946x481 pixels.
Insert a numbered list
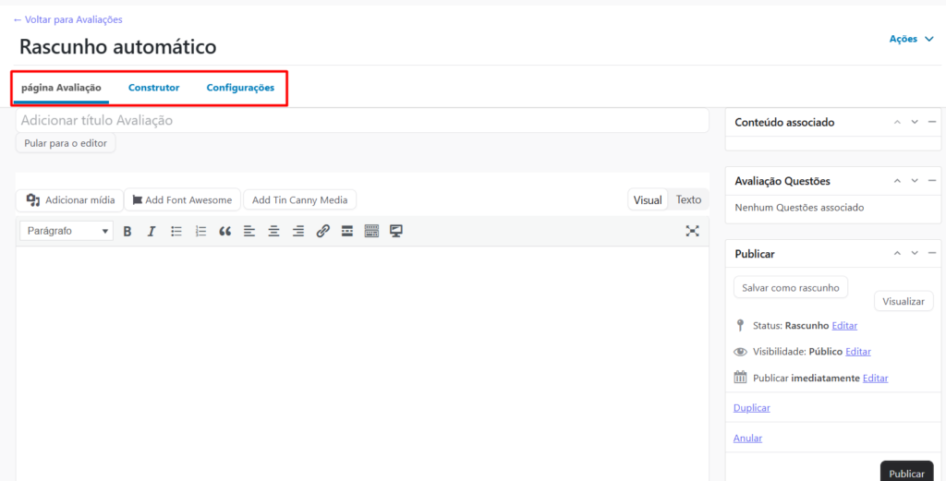[200, 231]
